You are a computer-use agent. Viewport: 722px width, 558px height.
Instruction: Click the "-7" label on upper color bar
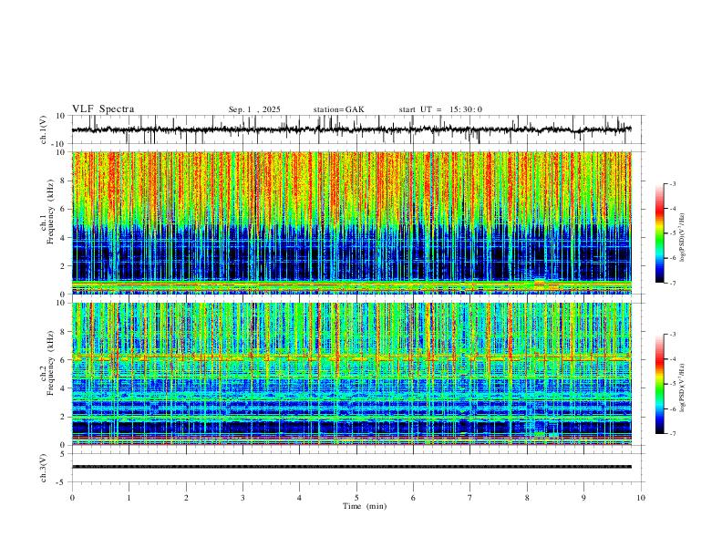(672, 283)
